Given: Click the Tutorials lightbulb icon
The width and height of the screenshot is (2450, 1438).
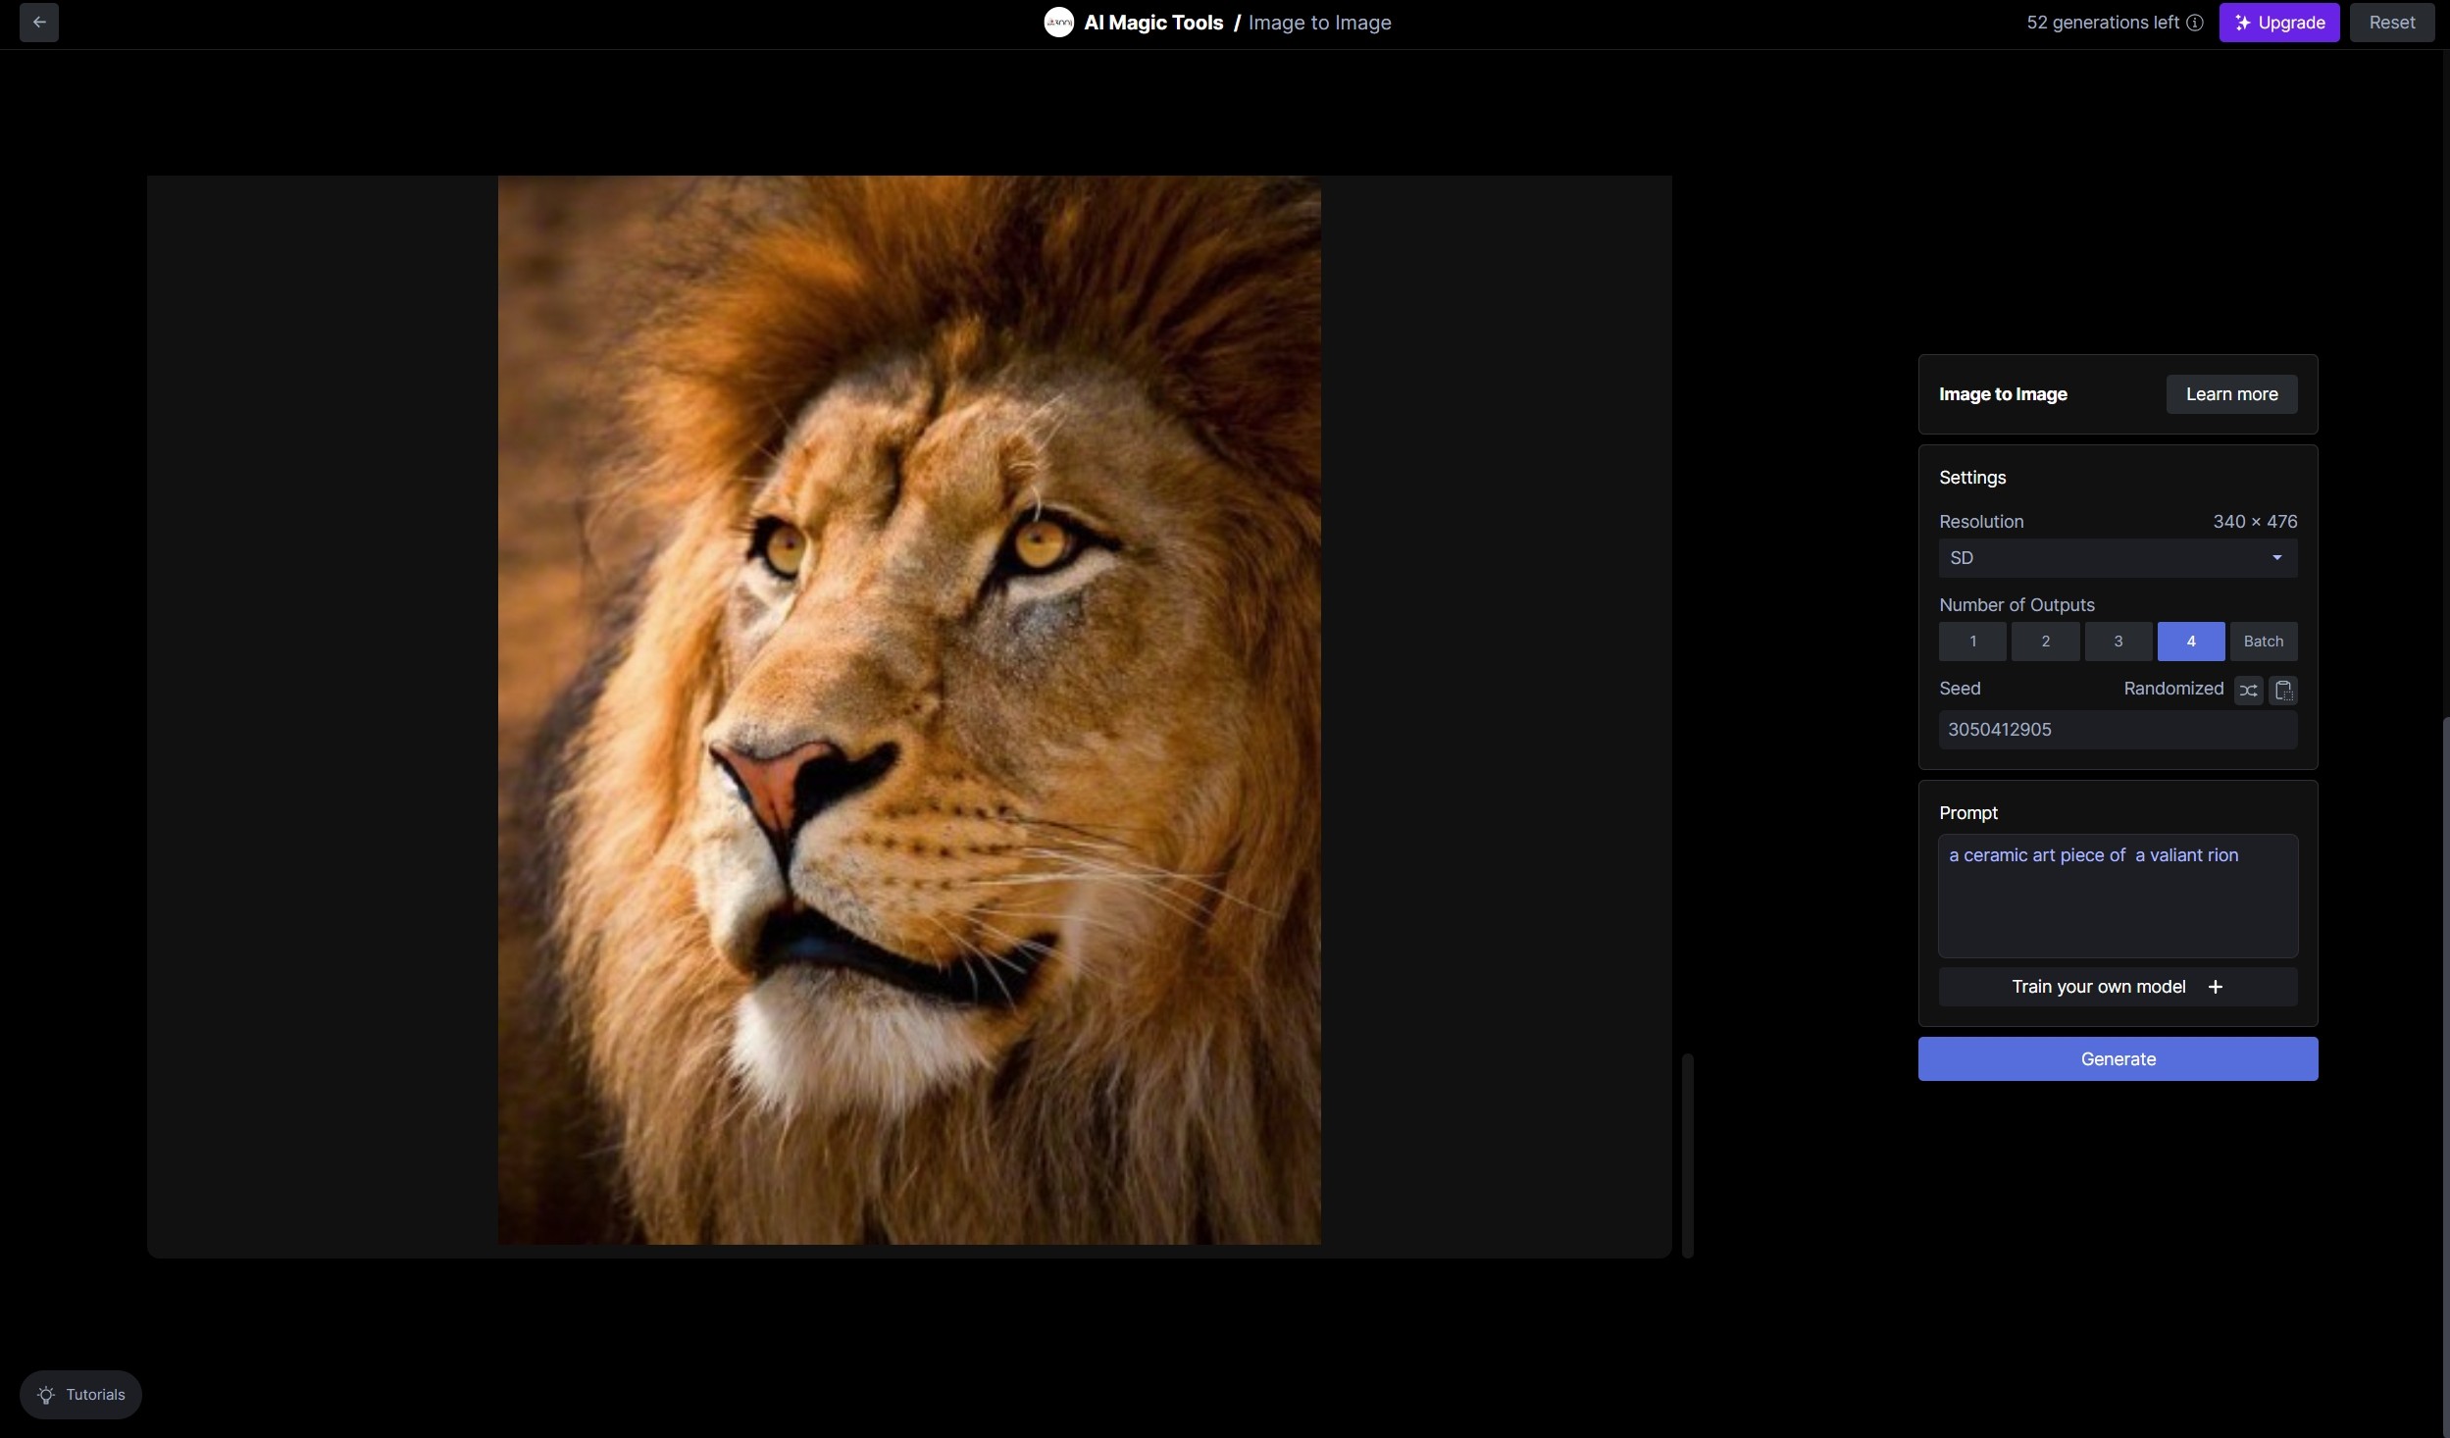Looking at the screenshot, I should click(x=46, y=1395).
